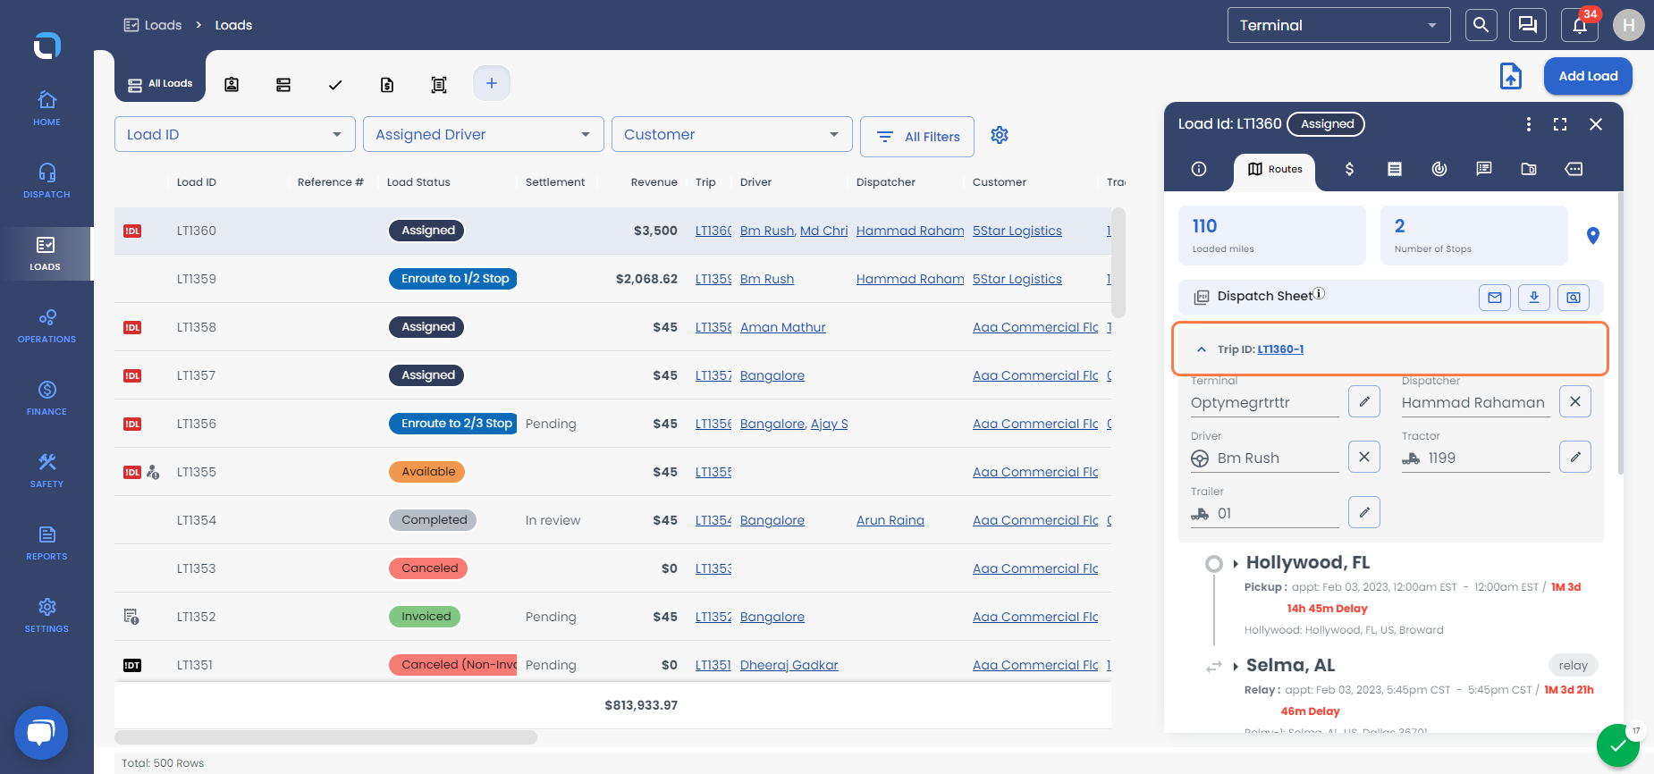This screenshot has height=774, width=1654.
Task: Open the Terminal selector dropdown
Action: pyautogui.click(x=1339, y=25)
